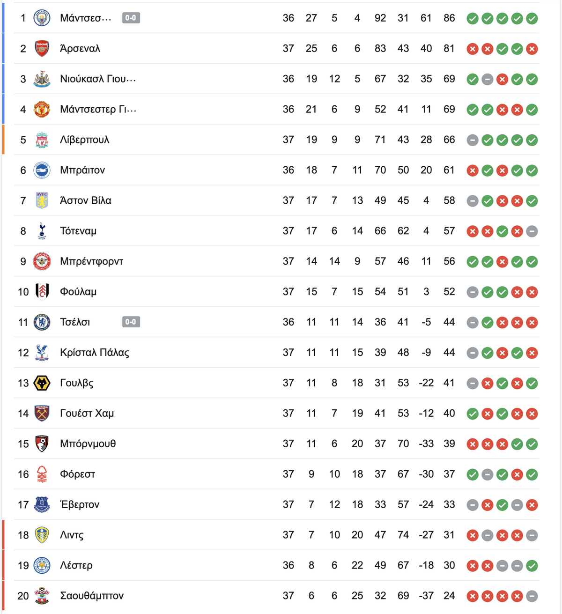Open the Μπράιτον team row

(x=276, y=170)
